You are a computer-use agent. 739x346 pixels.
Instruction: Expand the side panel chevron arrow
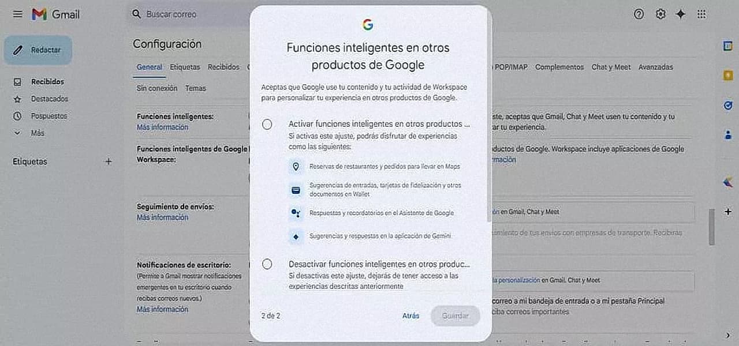click(727, 334)
